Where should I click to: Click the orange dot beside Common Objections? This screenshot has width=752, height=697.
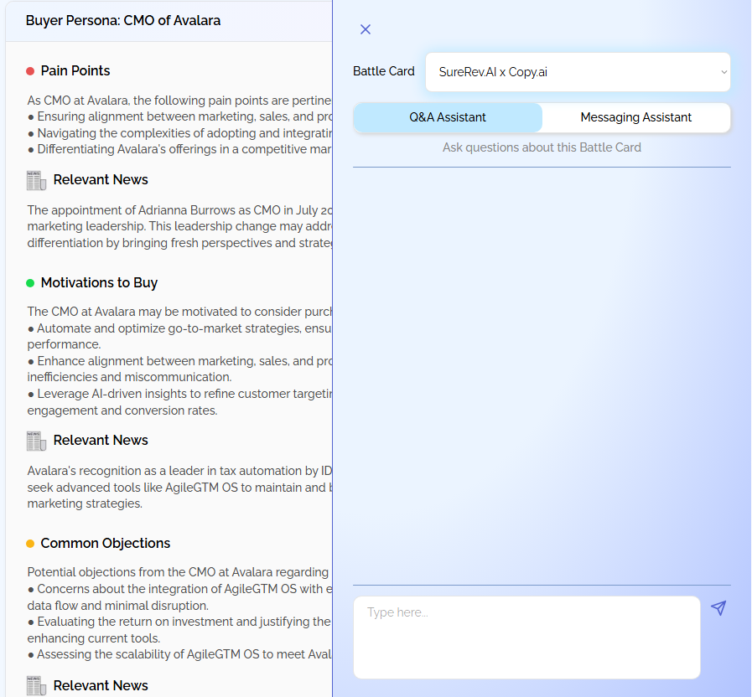coord(30,544)
